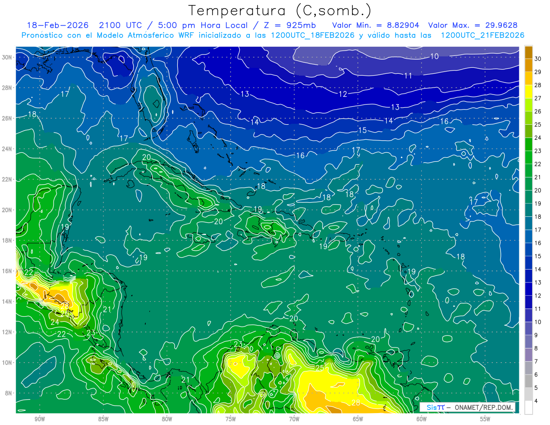Click the contour label "24" near Central America
Image resolution: width=550 pixels, height=425 pixels.
(x=55, y=322)
